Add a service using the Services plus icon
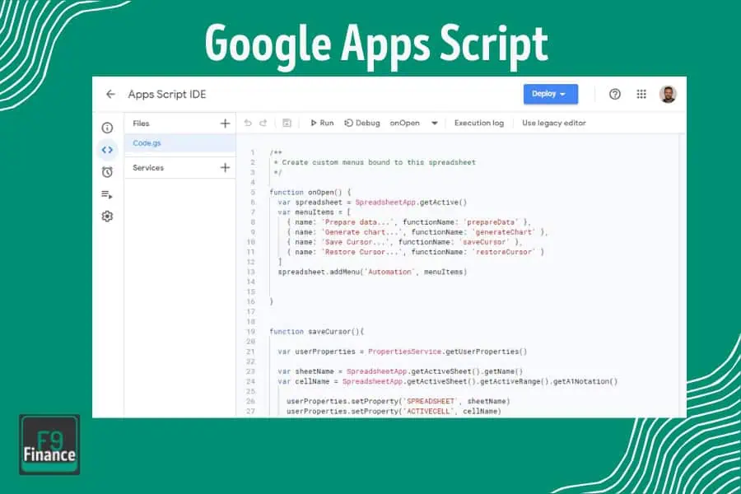 point(224,168)
